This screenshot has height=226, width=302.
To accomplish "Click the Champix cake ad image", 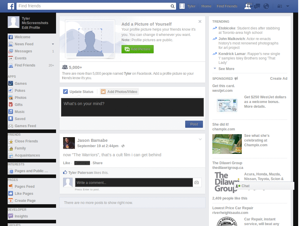I will pyautogui.click(x=227, y=144).
